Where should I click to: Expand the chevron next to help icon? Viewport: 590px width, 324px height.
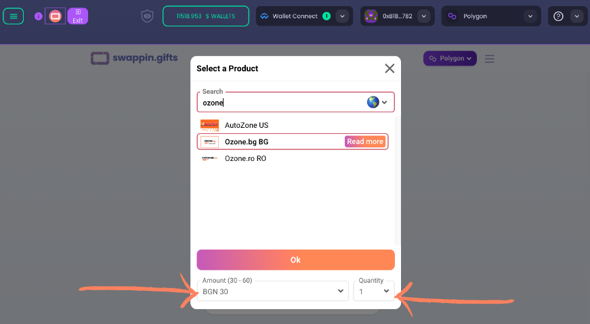tap(577, 16)
